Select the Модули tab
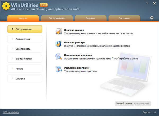159x116 pixels. [x=23, y=18]
